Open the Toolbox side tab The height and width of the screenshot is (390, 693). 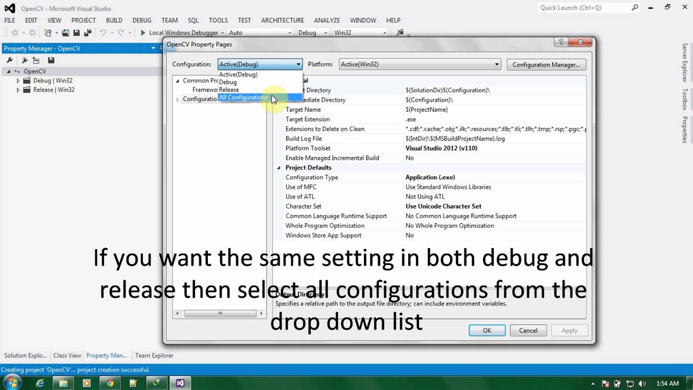tap(685, 99)
